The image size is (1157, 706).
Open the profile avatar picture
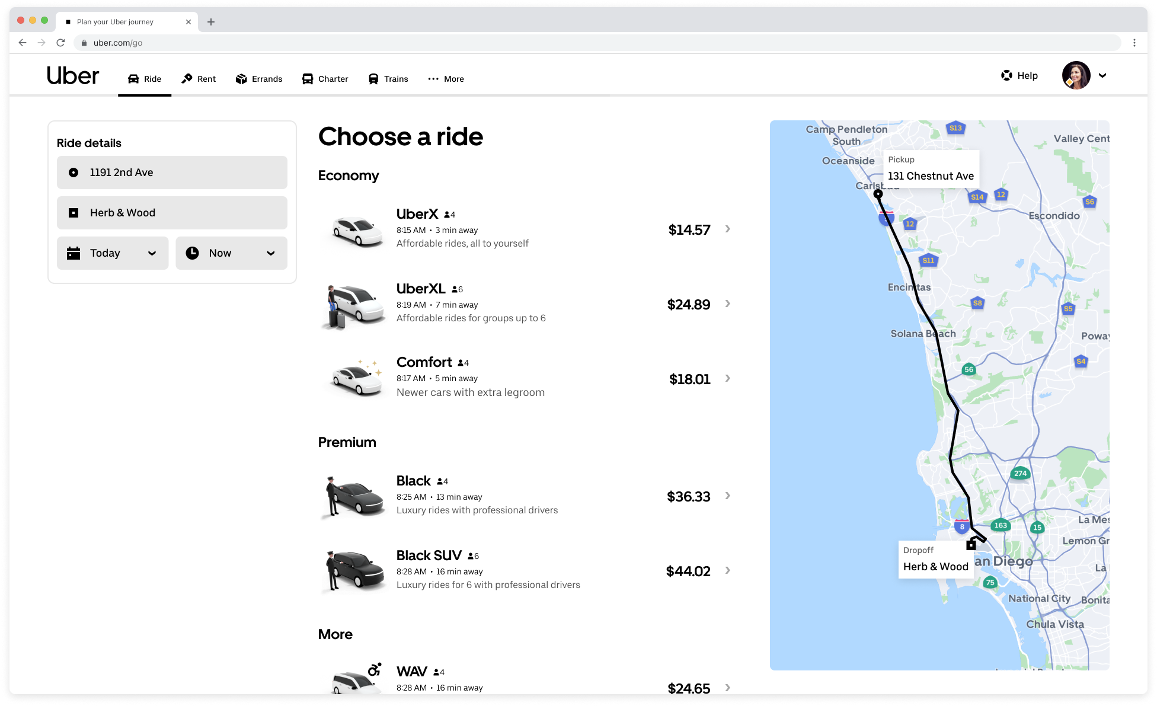pyautogui.click(x=1076, y=75)
